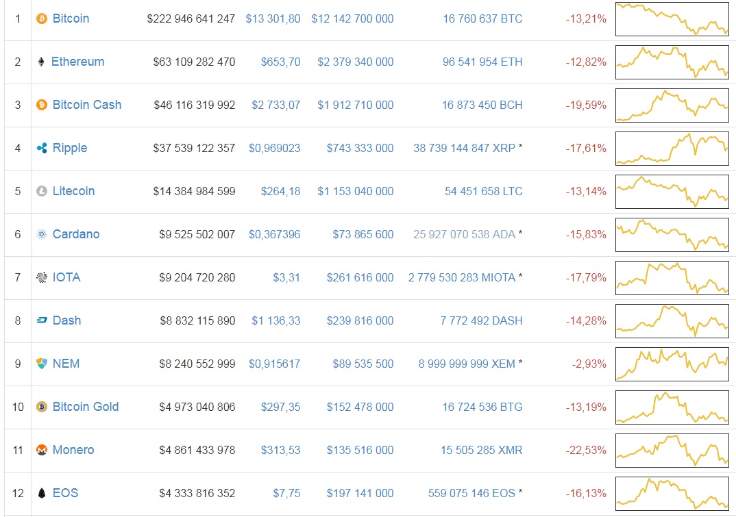Click the Litecoin logo icon

click(42, 191)
